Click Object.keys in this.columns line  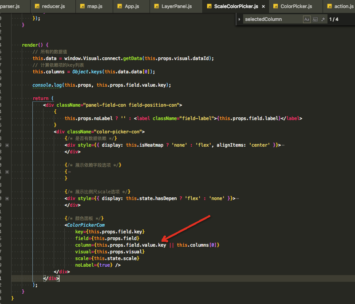[87, 72]
